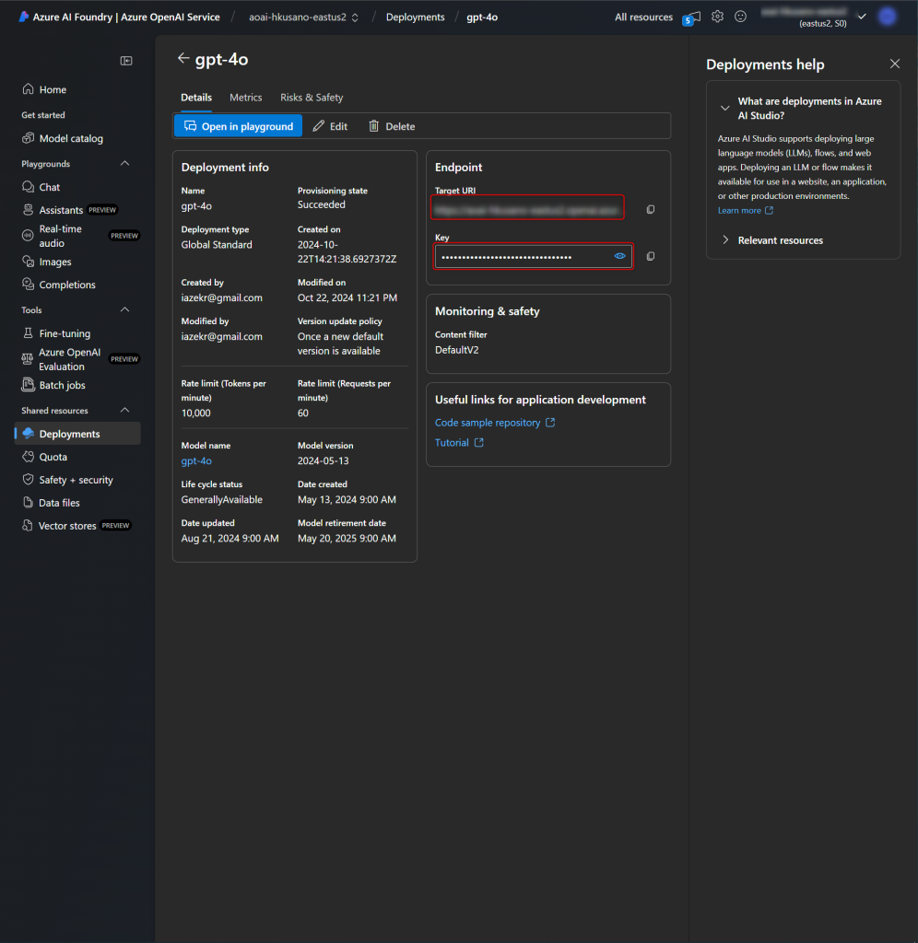918x943 pixels.
Task: Open Learn more in Deployments help
Action: [746, 211]
